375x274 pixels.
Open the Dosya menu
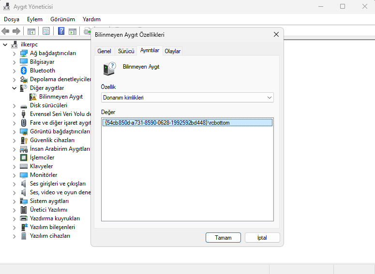click(12, 19)
